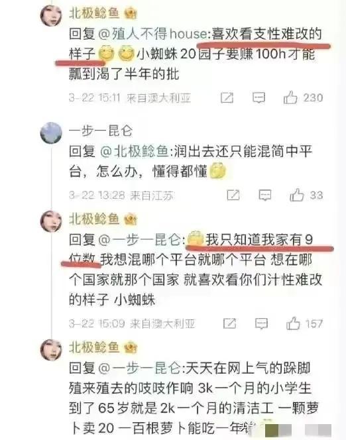
Task: Share the 15:11 comment from Australia
Action: [227, 97]
